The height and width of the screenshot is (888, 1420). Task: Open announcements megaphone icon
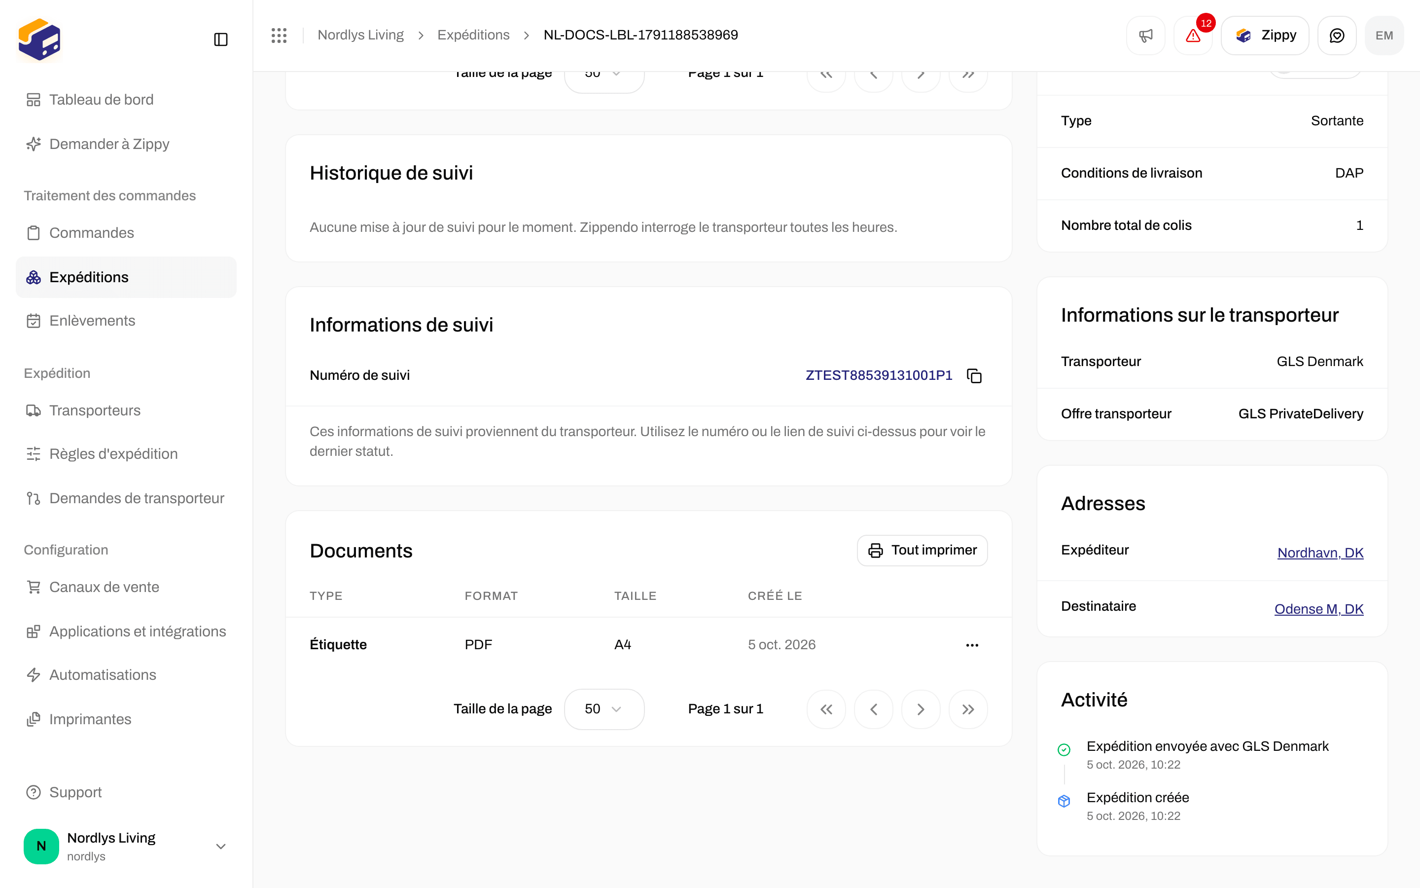(x=1145, y=35)
